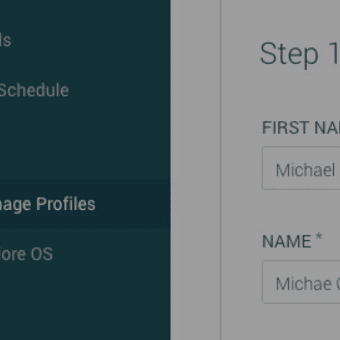Click the NAME required field label
The height and width of the screenshot is (340, 340).
(x=287, y=241)
